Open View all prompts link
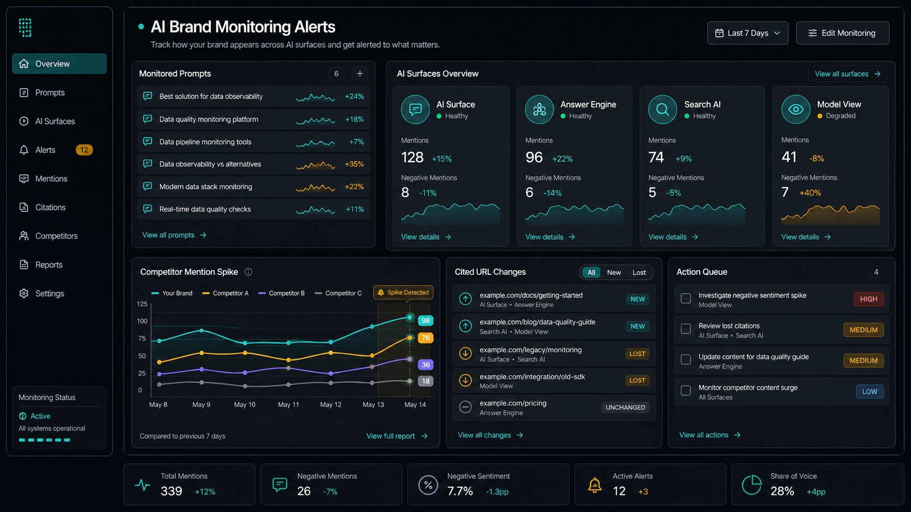This screenshot has height=512, width=911. pyautogui.click(x=174, y=235)
